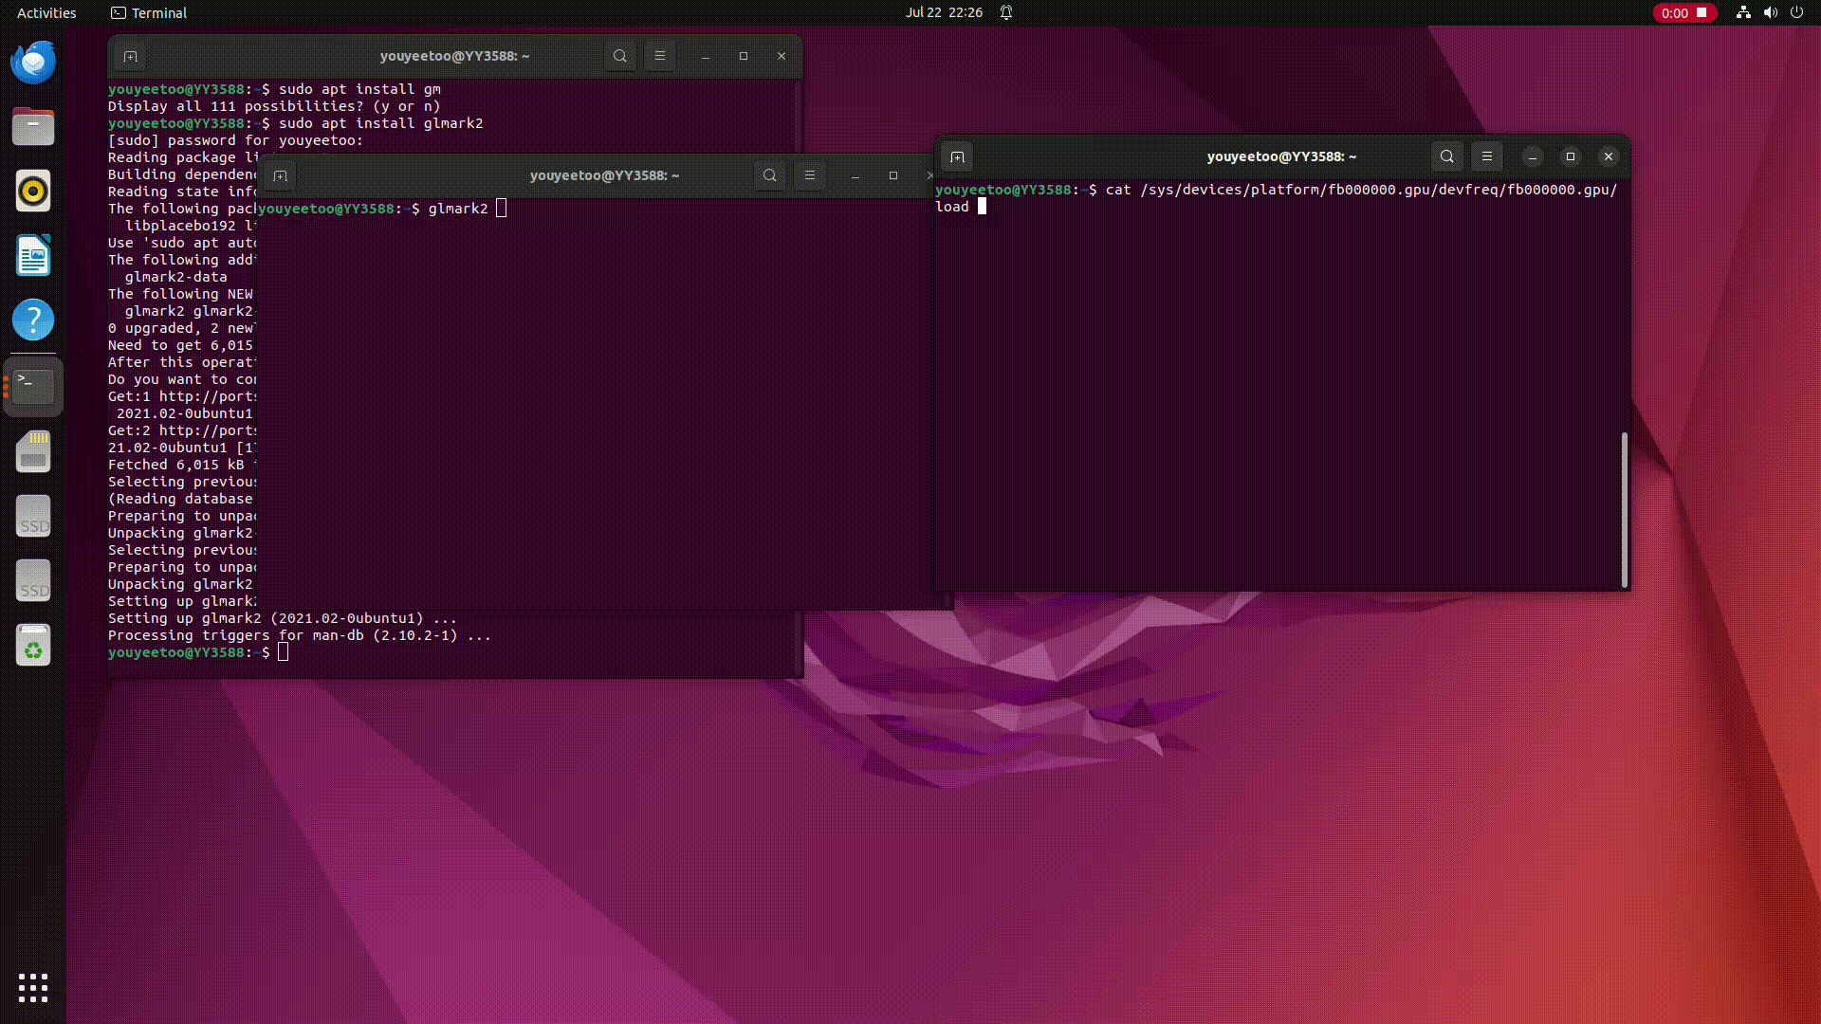Show Applications grid
Image resolution: width=1821 pixels, height=1024 pixels.
coord(33,988)
